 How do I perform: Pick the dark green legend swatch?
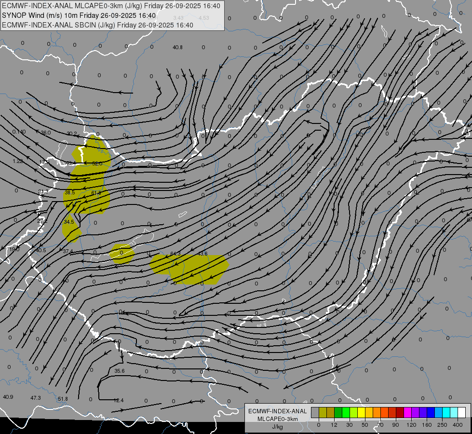point(338,413)
